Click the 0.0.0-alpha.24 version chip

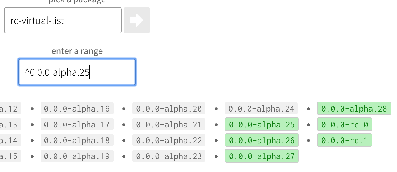[261, 108]
